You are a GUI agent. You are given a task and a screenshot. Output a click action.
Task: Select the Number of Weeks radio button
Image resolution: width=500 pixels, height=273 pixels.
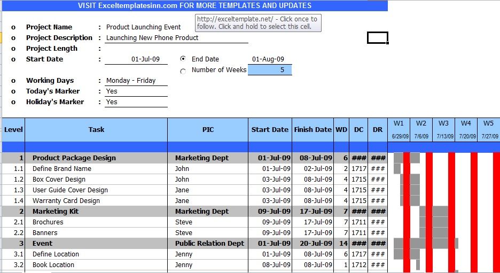(x=183, y=71)
